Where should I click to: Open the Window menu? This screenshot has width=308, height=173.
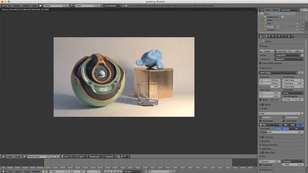click(x=26, y=6)
